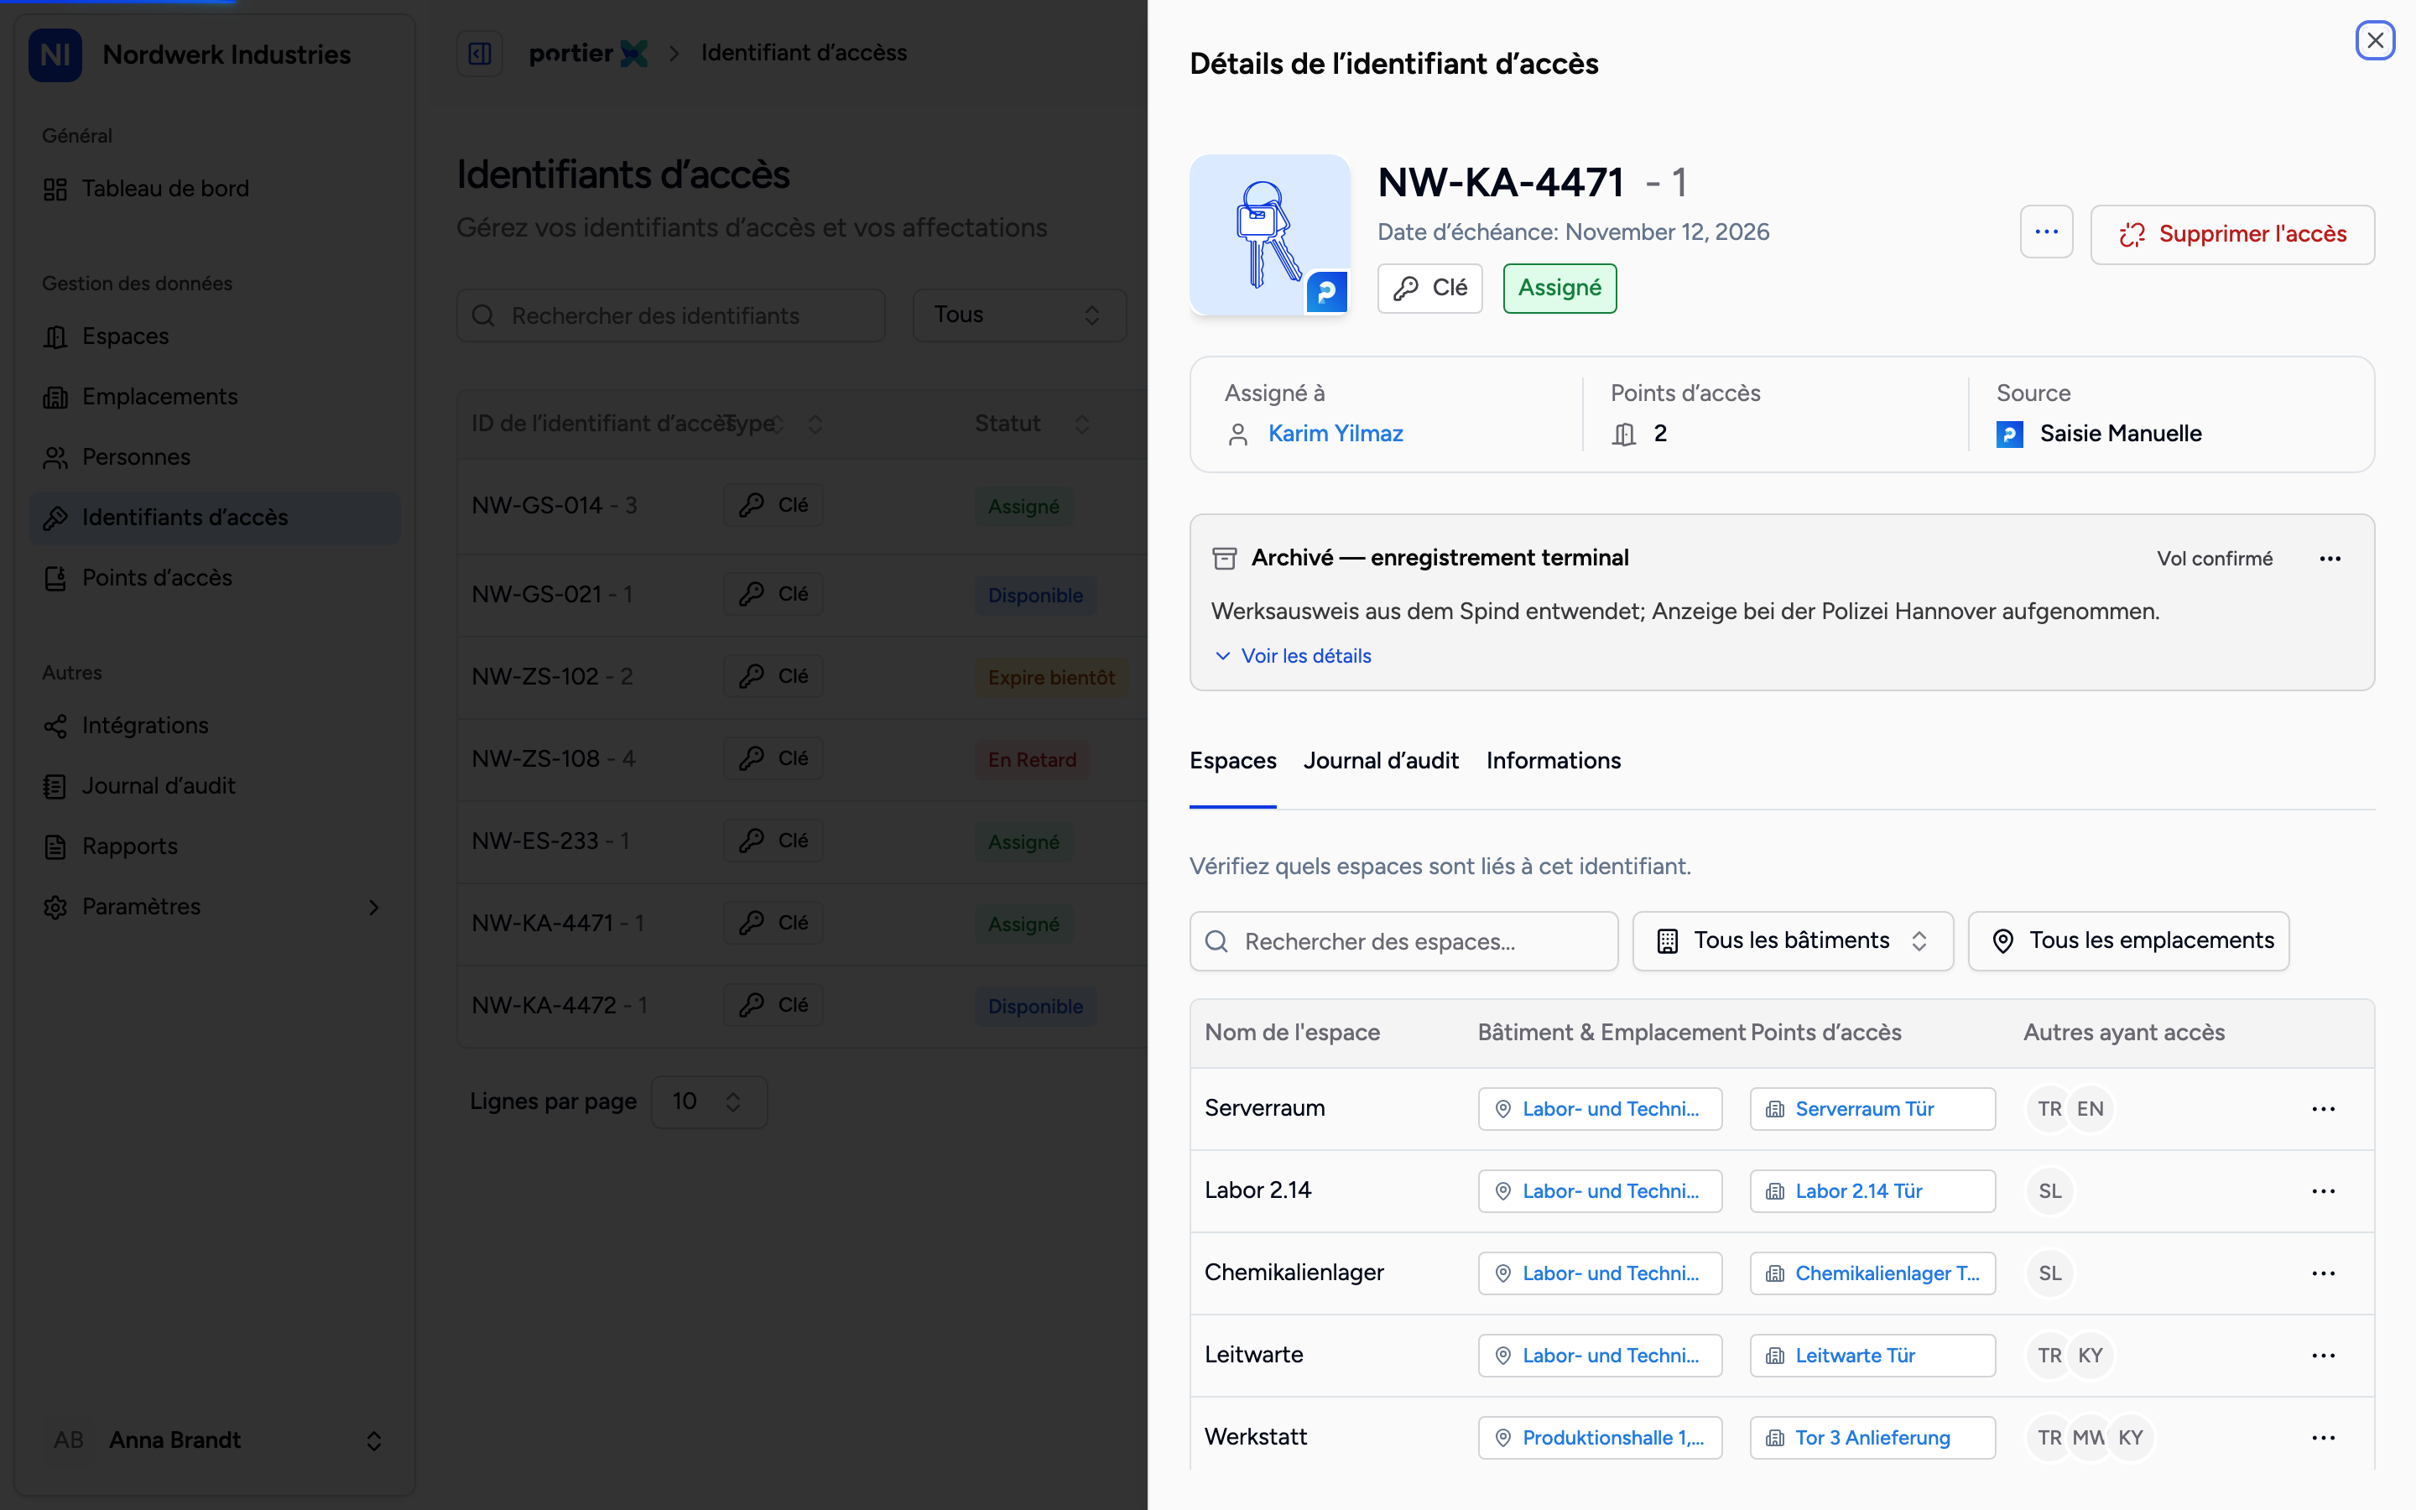Screen dimensions: 2416x1510
Task: Click the Supprimer l'accès button
Action: [x=2232, y=234]
